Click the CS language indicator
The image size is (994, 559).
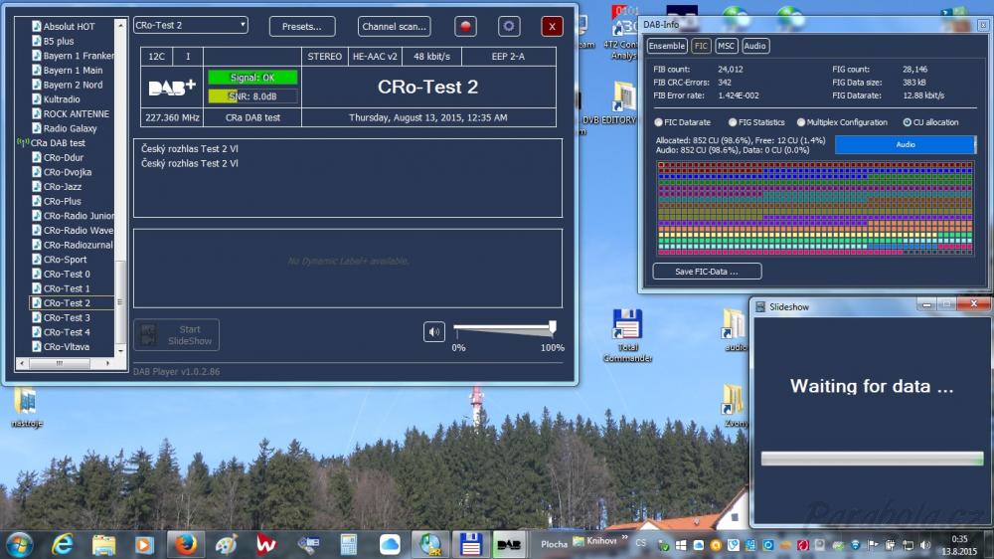tap(640, 543)
